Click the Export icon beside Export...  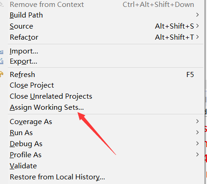coord(1,61)
